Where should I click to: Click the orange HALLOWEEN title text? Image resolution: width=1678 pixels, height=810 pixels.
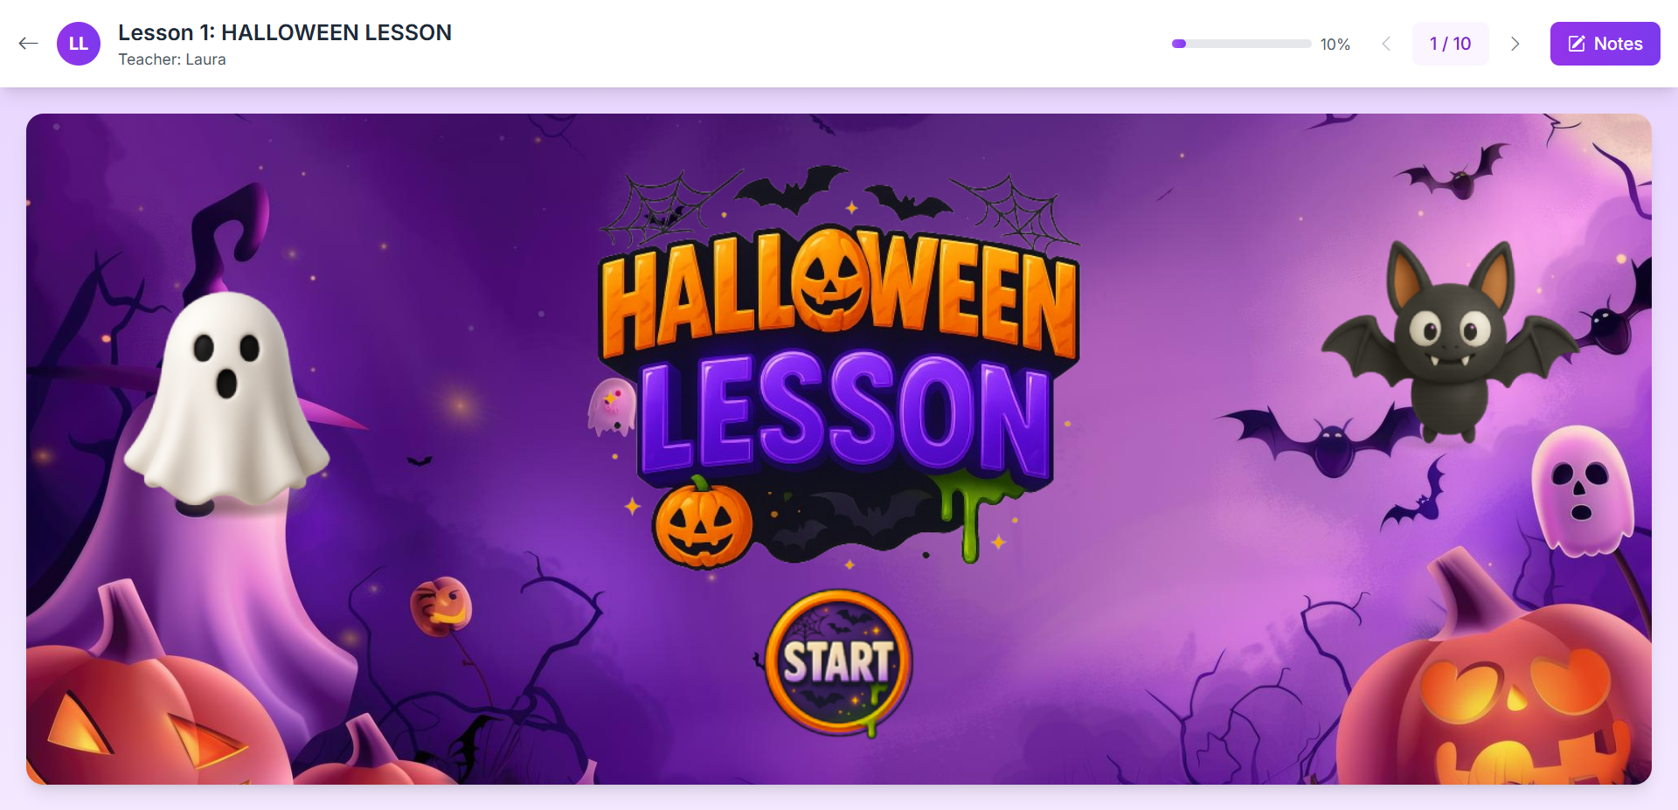839,293
